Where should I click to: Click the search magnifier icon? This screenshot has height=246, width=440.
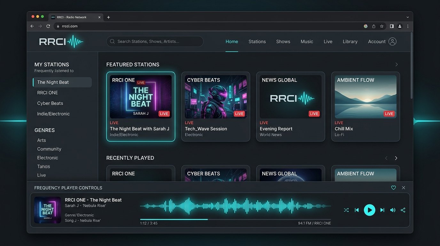(x=112, y=41)
